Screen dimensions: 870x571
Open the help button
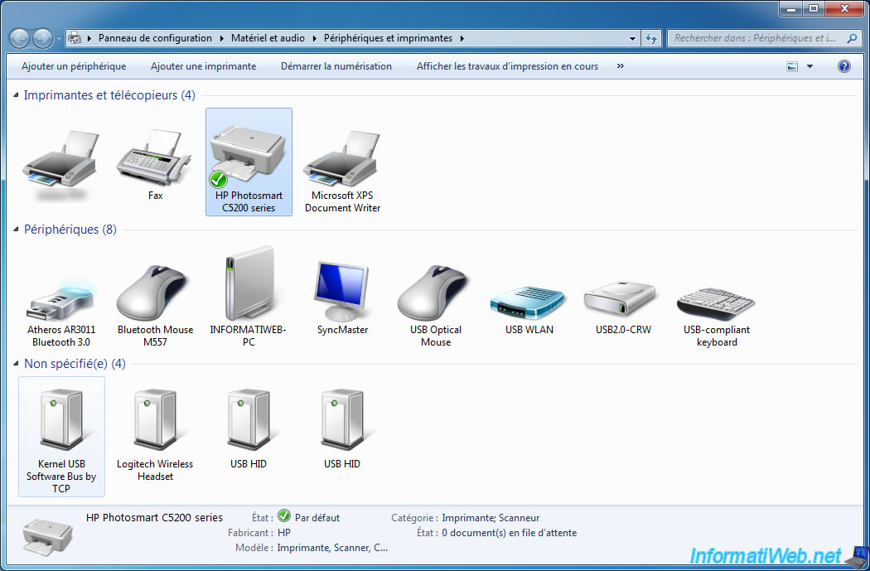click(843, 66)
